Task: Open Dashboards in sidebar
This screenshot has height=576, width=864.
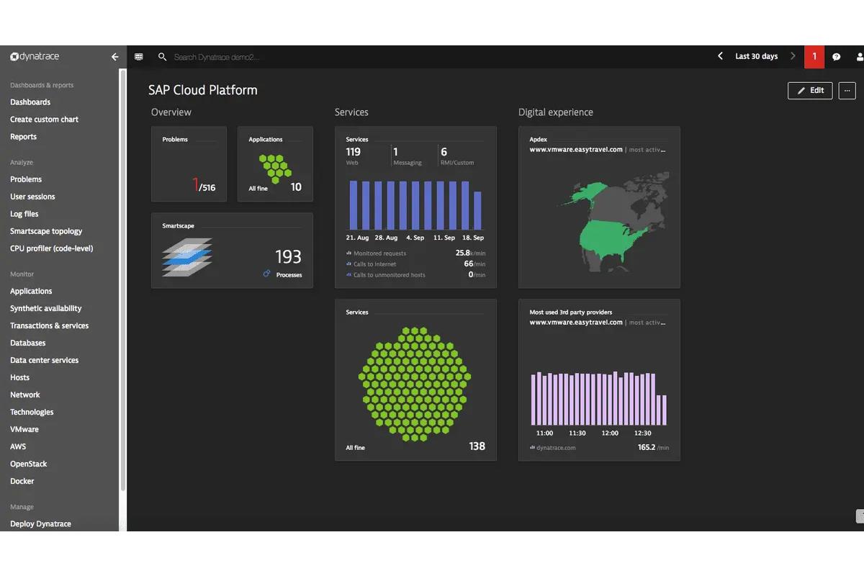Action: (x=30, y=102)
